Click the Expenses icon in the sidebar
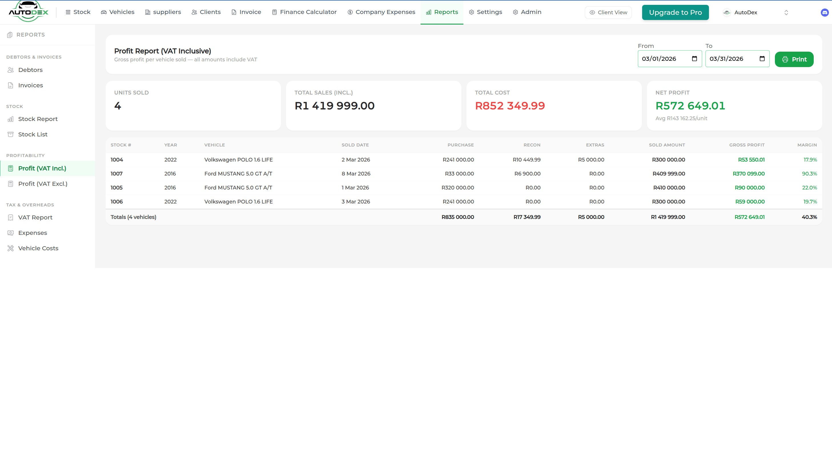 (11, 233)
